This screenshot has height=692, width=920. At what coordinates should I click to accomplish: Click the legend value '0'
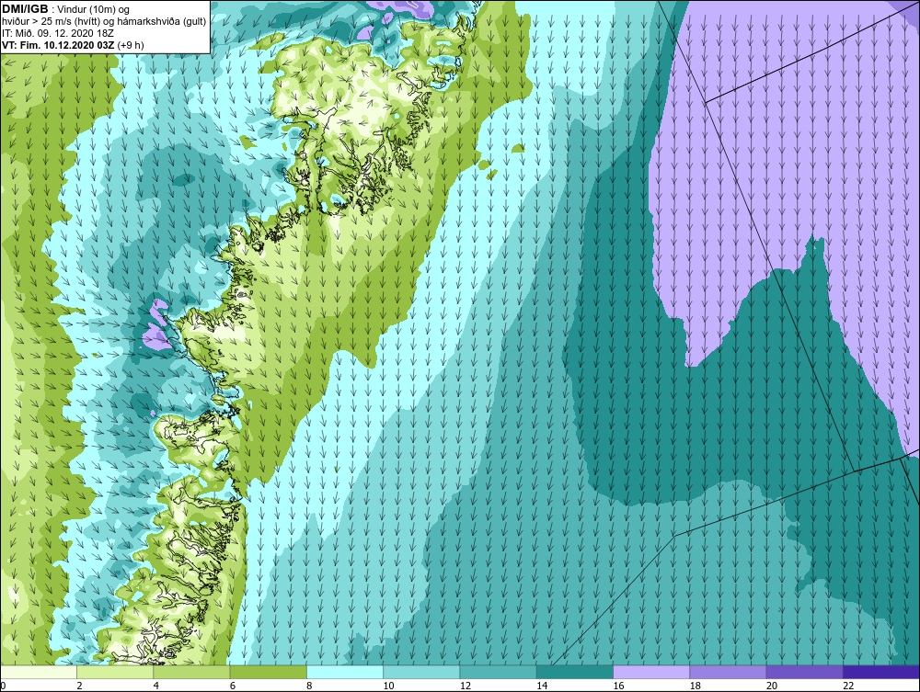click(3, 686)
